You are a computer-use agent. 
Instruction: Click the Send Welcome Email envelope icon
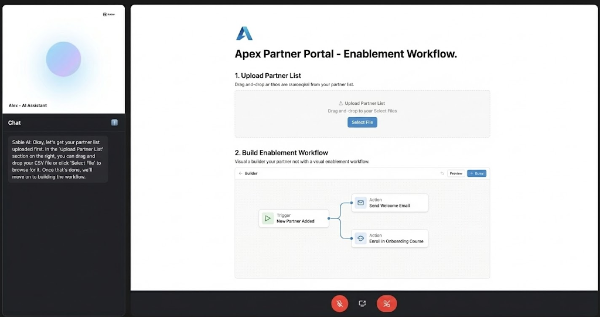(360, 203)
